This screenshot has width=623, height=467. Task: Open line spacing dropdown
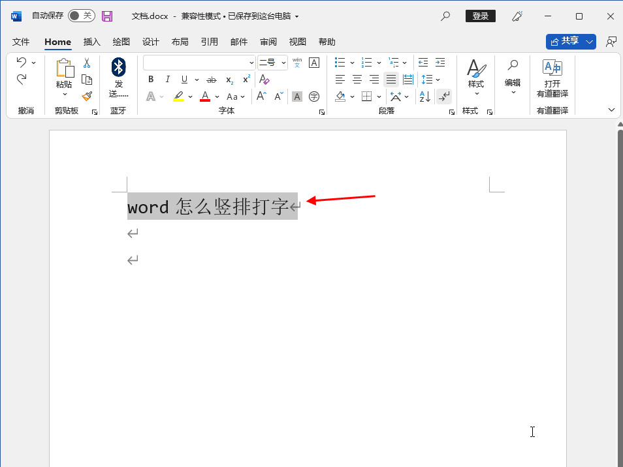(x=431, y=80)
